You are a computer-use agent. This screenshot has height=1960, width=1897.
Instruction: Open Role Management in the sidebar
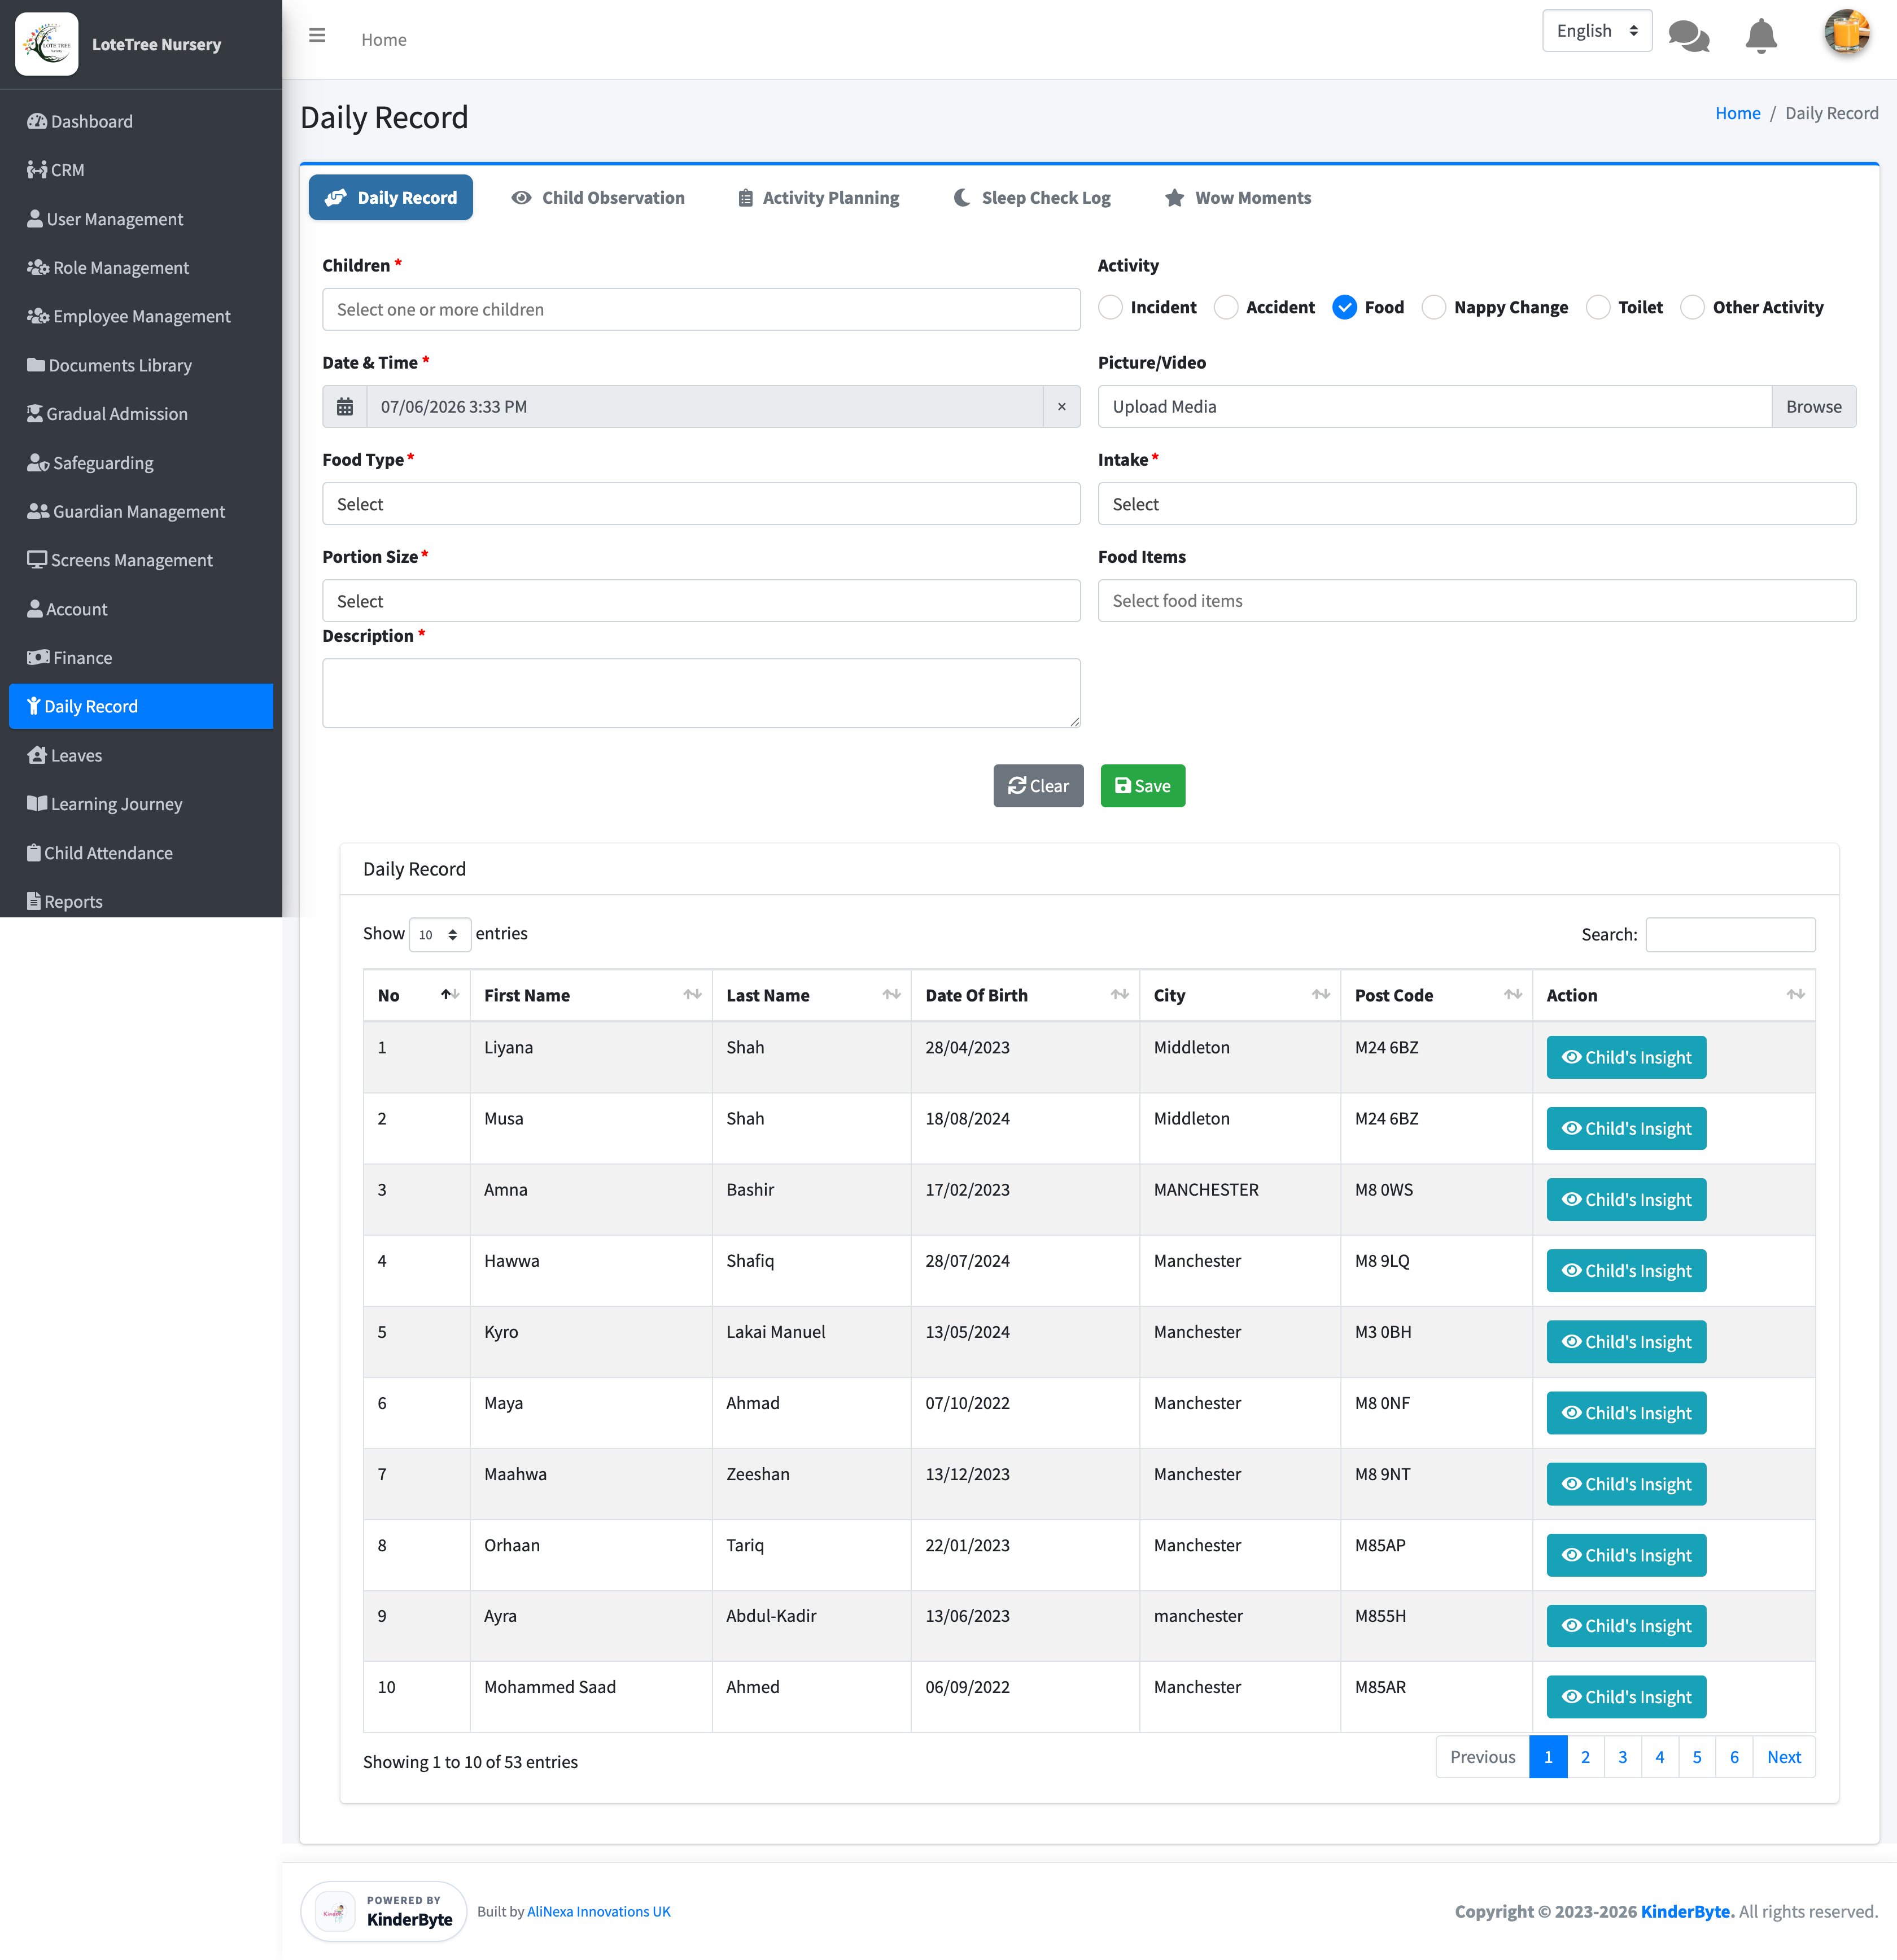[x=141, y=267]
